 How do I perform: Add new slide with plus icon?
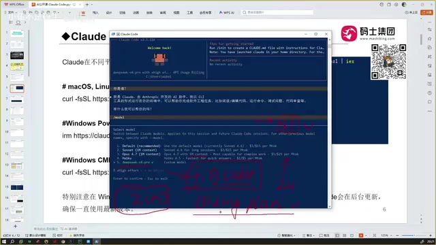pos(15,227)
